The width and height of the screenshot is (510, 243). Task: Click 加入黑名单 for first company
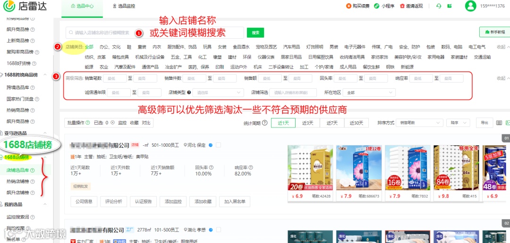coord(235,201)
